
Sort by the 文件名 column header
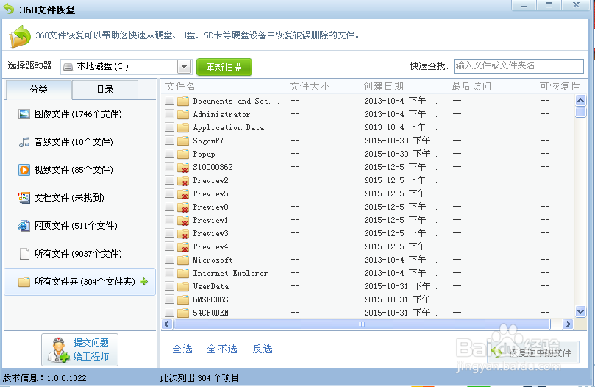click(180, 87)
